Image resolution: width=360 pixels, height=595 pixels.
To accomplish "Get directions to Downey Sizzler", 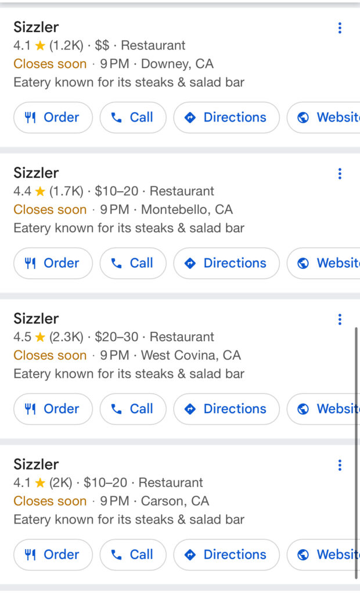I will point(226,117).
